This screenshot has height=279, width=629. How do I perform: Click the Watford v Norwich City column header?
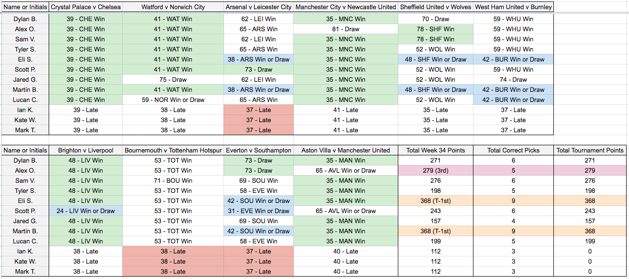(x=173, y=7)
